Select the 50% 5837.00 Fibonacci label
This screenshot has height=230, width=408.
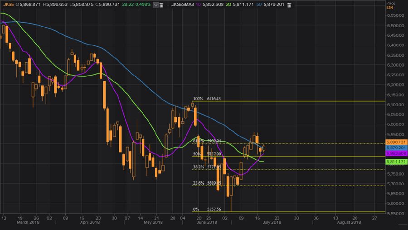pyautogui.click(x=207, y=154)
